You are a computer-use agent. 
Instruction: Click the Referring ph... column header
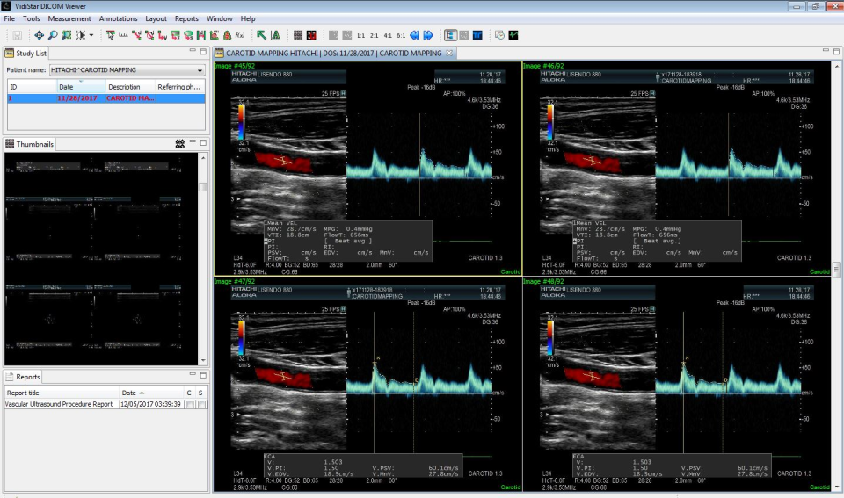tap(179, 87)
